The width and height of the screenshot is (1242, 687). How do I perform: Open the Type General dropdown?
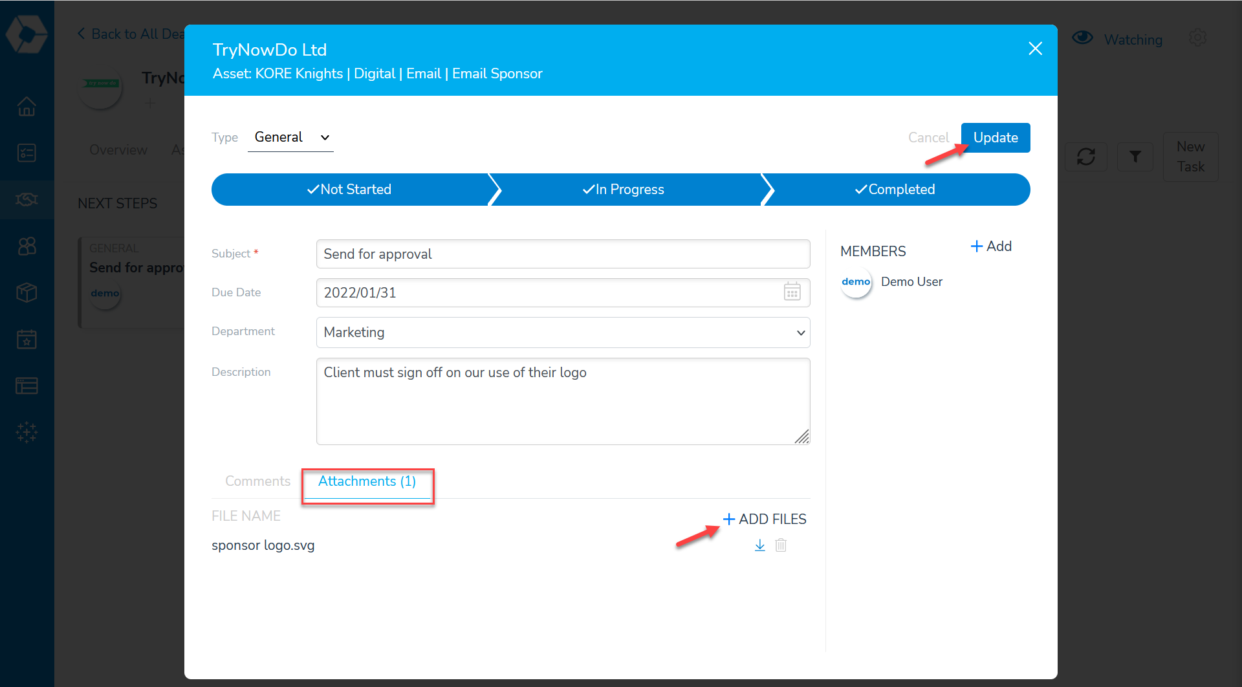pos(290,137)
